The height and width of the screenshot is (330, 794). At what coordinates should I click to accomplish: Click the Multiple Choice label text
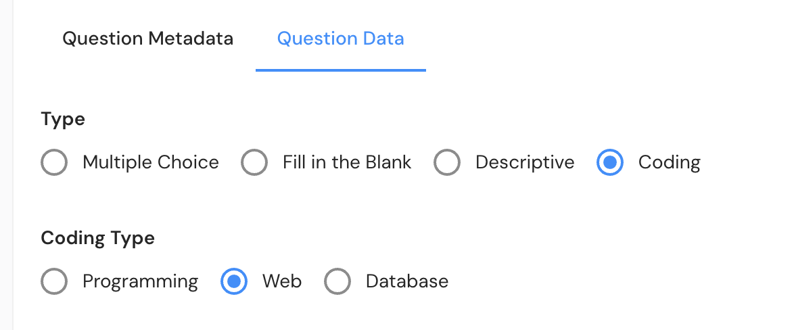point(151,162)
